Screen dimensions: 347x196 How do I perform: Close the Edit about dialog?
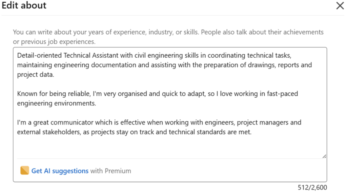coord(340,6)
